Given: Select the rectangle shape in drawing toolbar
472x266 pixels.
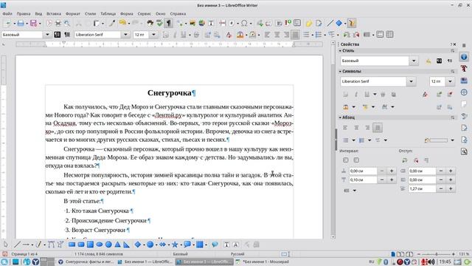Looking at the screenshot, I should 72,245.
